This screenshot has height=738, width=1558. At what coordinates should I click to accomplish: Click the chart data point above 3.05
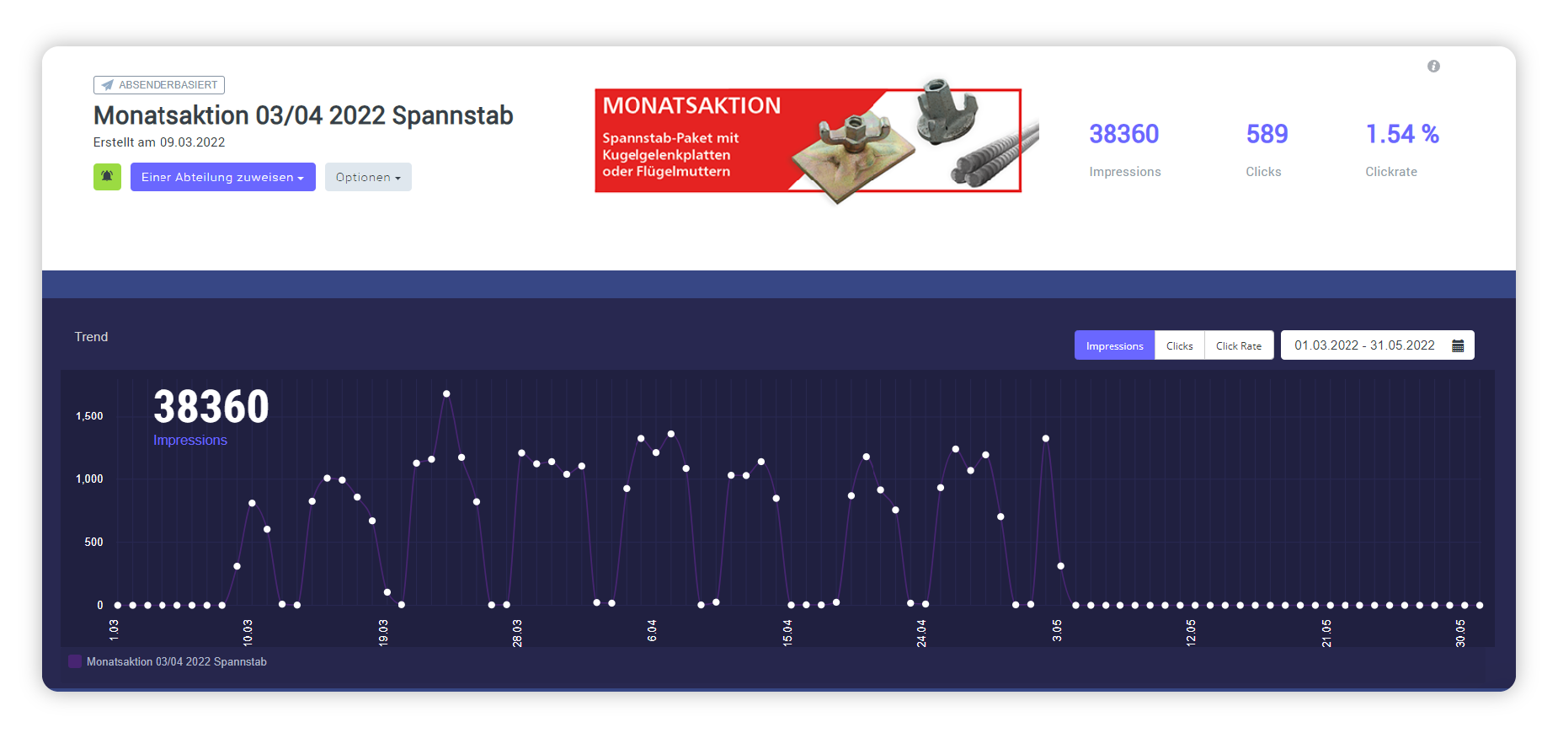tap(1060, 566)
